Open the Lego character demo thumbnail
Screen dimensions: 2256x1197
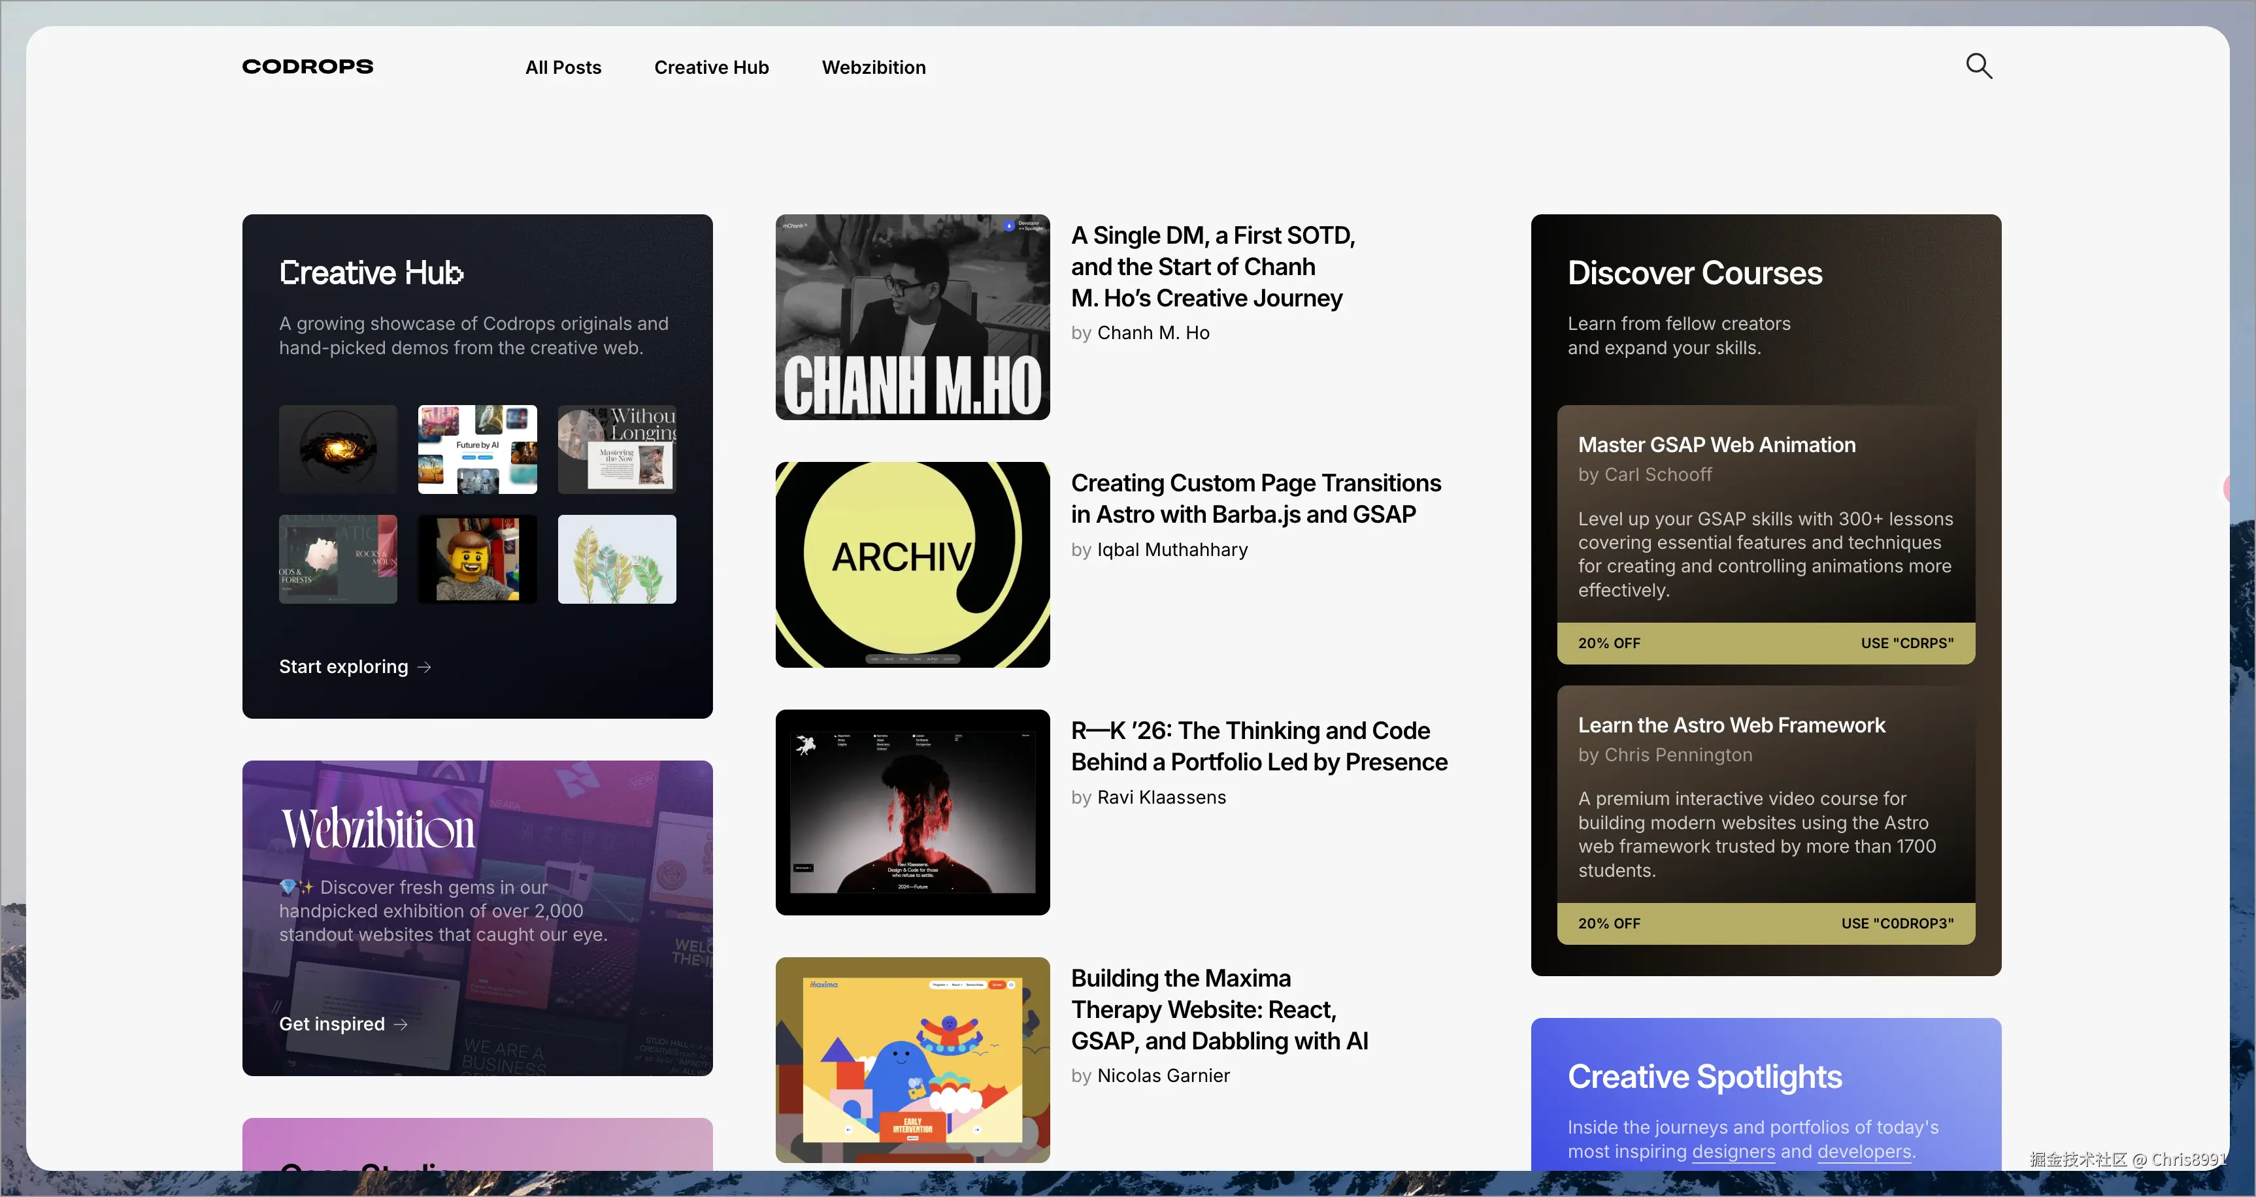click(477, 559)
